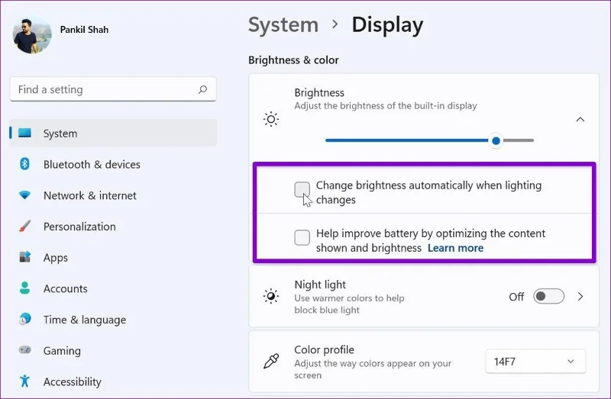Open the Color profile 14F7 dropdown
Viewport: 611px width, 399px height.
pyautogui.click(x=535, y=362)
